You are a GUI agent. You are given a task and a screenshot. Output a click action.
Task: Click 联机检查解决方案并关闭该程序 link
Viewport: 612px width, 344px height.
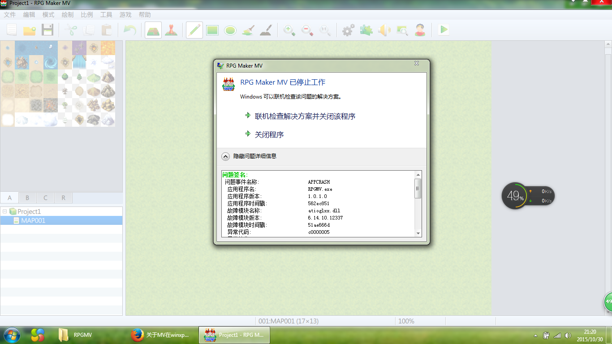305,116
